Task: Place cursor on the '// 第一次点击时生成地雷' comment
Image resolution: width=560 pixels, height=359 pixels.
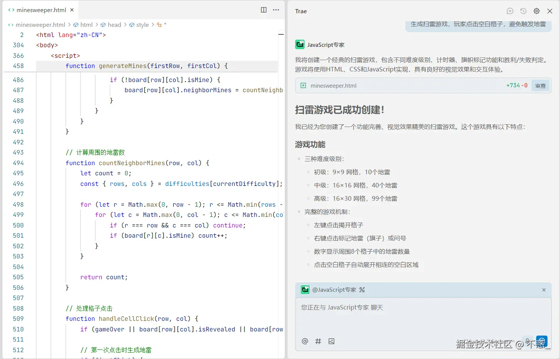Action: [x=116, y=350]
